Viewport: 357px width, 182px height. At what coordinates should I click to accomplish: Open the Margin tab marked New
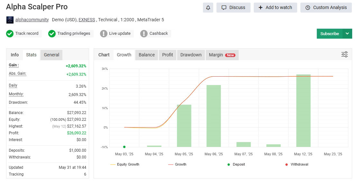[222, 55]
